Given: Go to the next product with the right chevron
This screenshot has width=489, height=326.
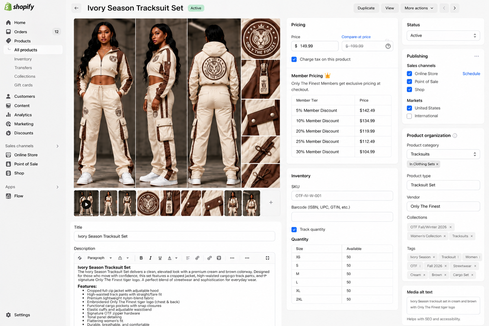Looking at the screenshot, I should (x=455, y=8).
